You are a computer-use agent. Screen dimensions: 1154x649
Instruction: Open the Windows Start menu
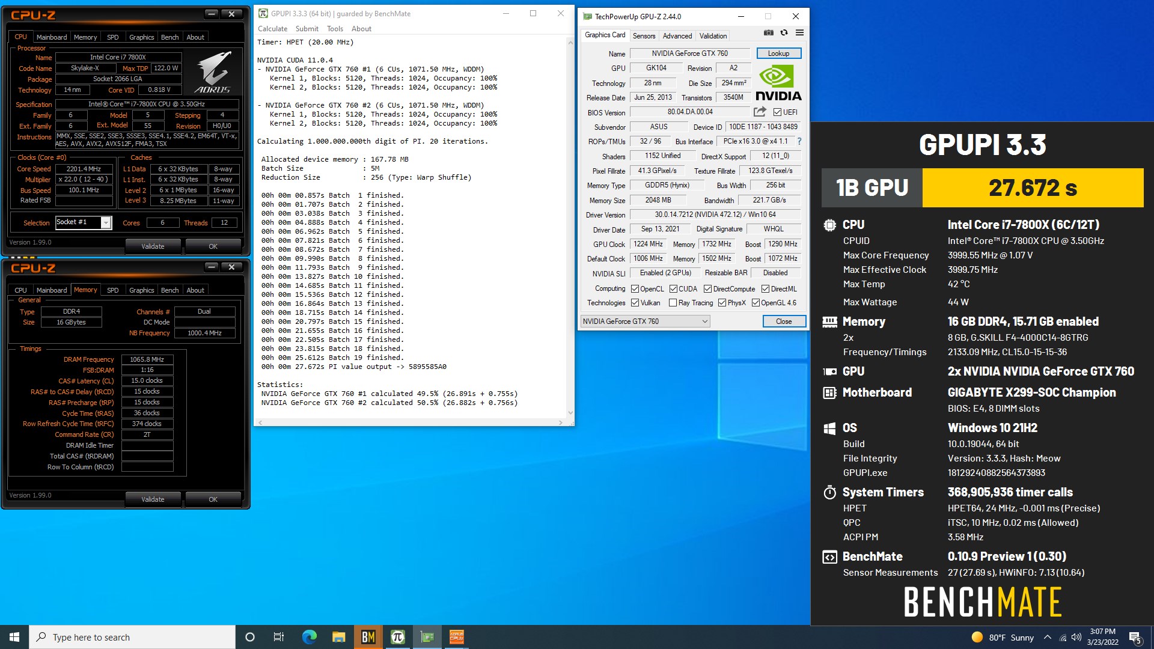[14, 637]
